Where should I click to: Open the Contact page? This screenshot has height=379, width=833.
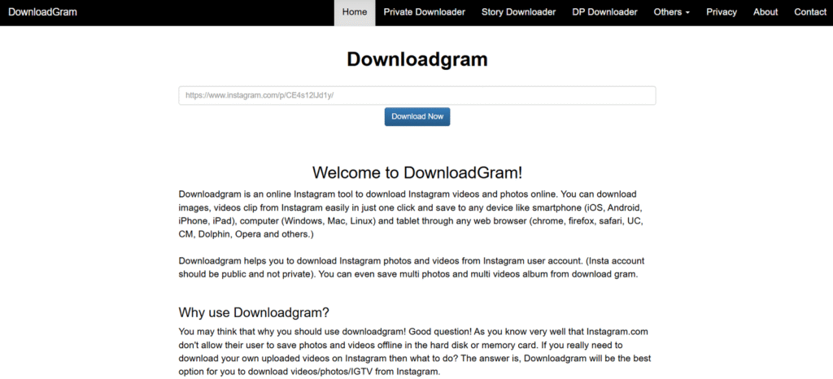(x=809, y=12)
